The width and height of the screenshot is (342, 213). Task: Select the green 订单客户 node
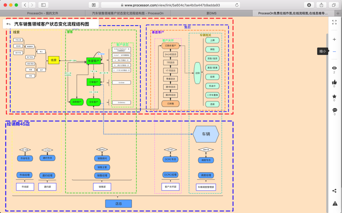(94, 82)
